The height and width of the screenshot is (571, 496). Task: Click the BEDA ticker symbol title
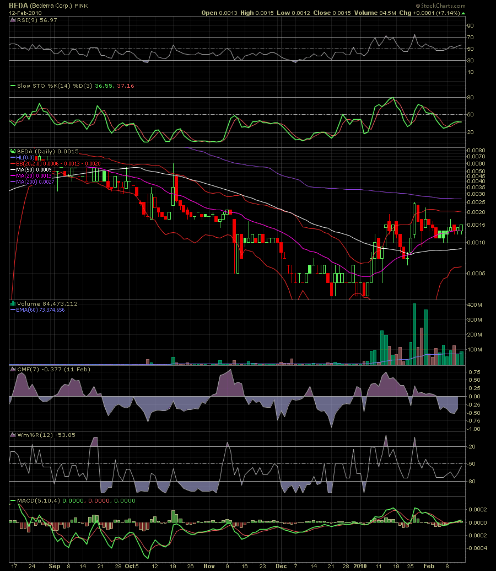[x=19, y=6]
